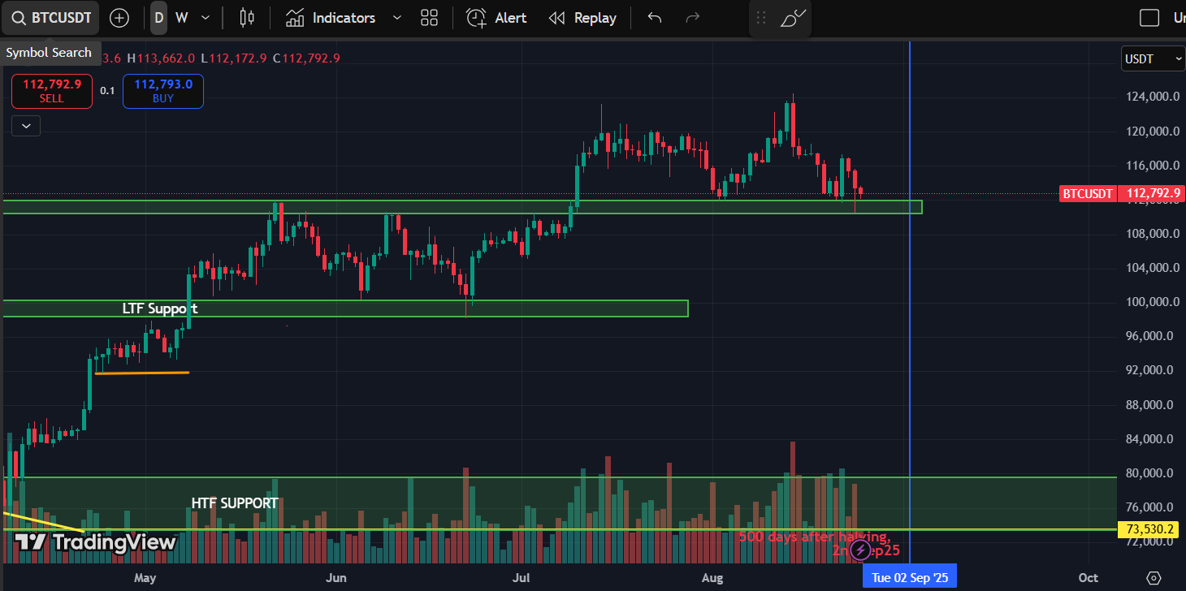Click the 124,000.0 price scale label
1186x591 pixels.
click(1153, 97)
